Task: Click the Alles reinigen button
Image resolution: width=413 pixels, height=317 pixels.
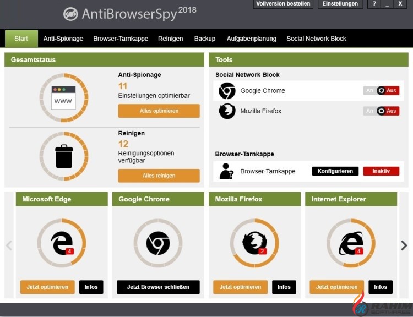Action: (x=159, y=176)
